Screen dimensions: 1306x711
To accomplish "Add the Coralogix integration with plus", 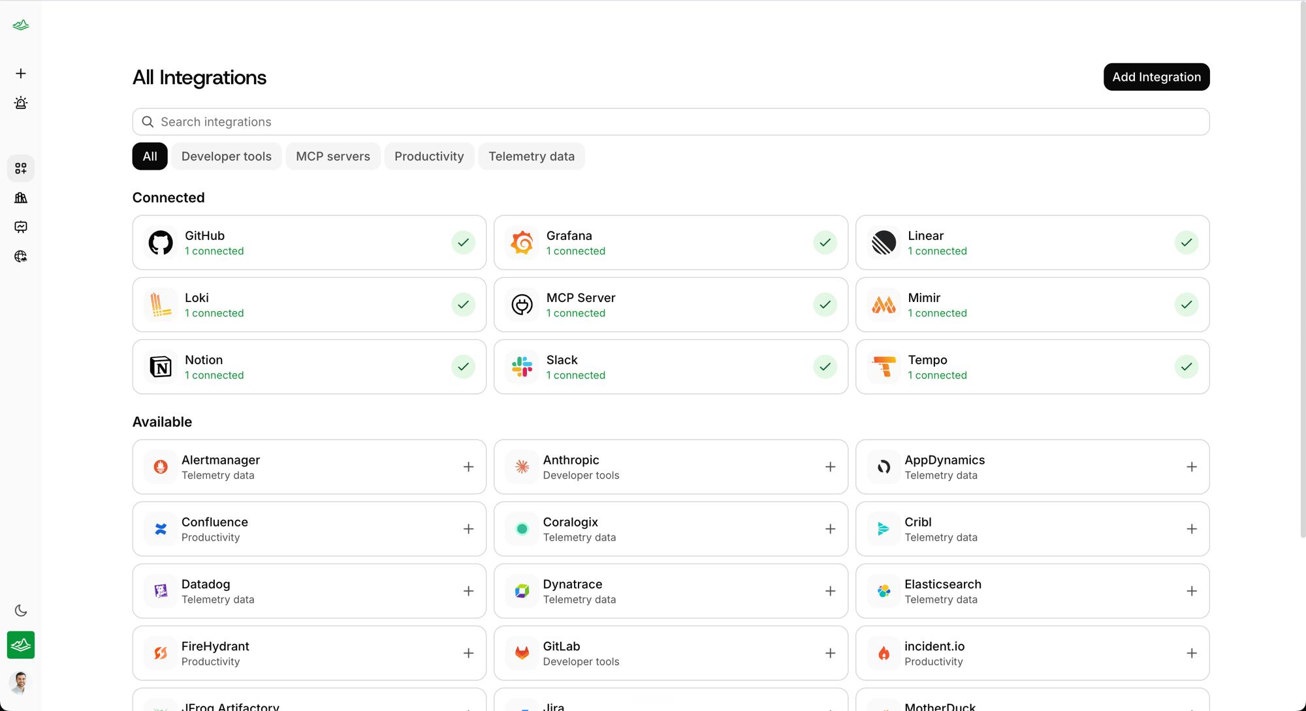I will pos(831,529).
